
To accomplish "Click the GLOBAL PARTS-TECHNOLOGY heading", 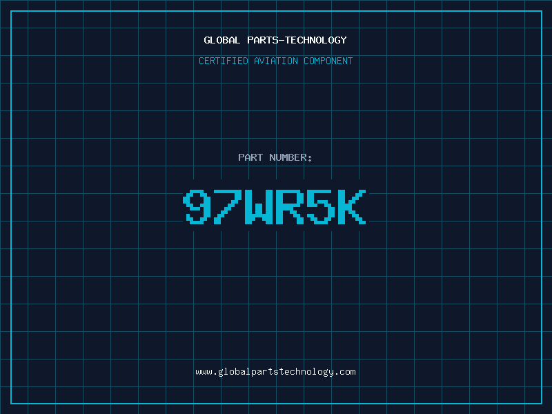I will [275, 40].
